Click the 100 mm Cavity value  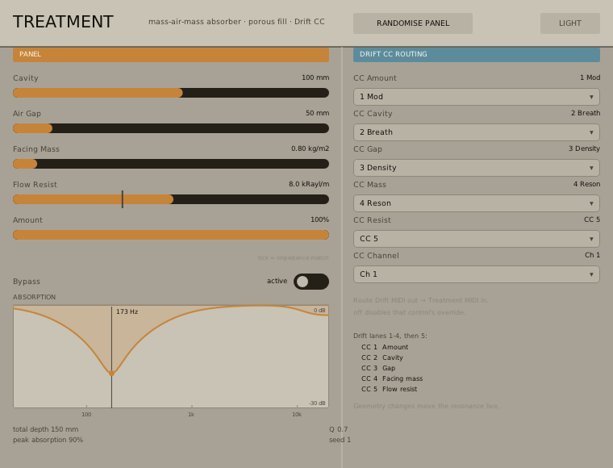(x=315, y=77)
